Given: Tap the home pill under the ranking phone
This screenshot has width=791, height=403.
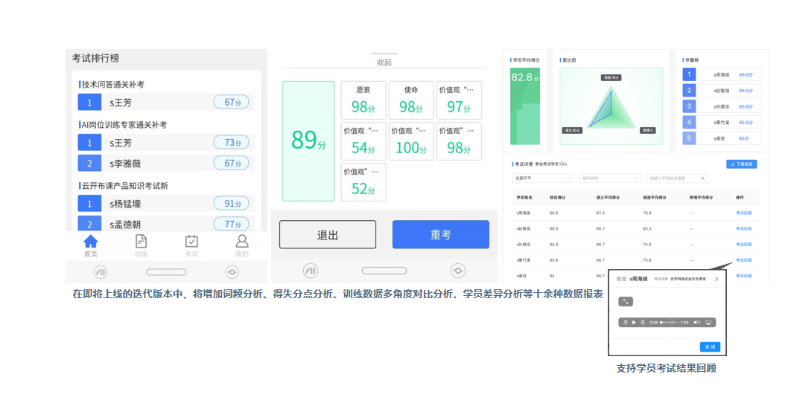Looking at the screenshot, I should pos(167,272).
